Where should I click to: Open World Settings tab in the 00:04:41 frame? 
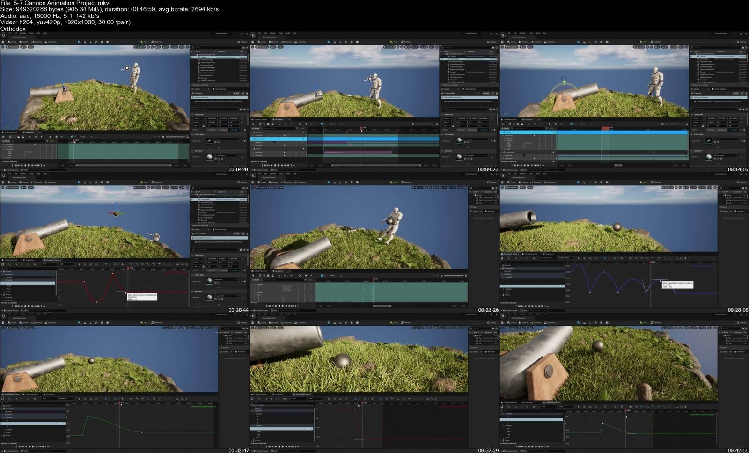(x=220, y=89)
